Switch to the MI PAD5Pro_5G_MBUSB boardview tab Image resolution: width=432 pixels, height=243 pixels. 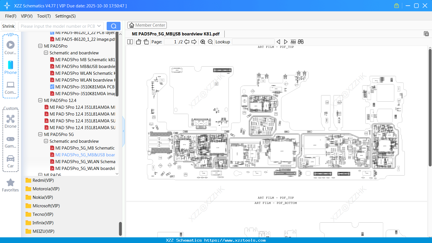pos(175,34)
